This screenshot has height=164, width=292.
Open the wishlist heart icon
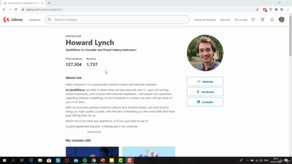coord(253,20)
